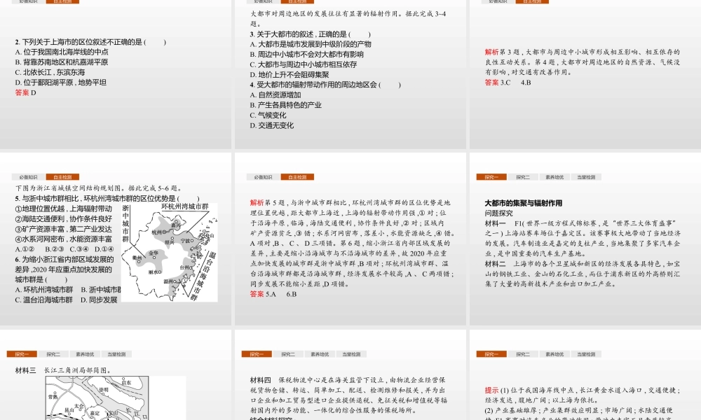Open 当堂检测 on the bottom-right slide
Image resolution: width=701 pixels, height=420 pixels.
coord(587,354)
